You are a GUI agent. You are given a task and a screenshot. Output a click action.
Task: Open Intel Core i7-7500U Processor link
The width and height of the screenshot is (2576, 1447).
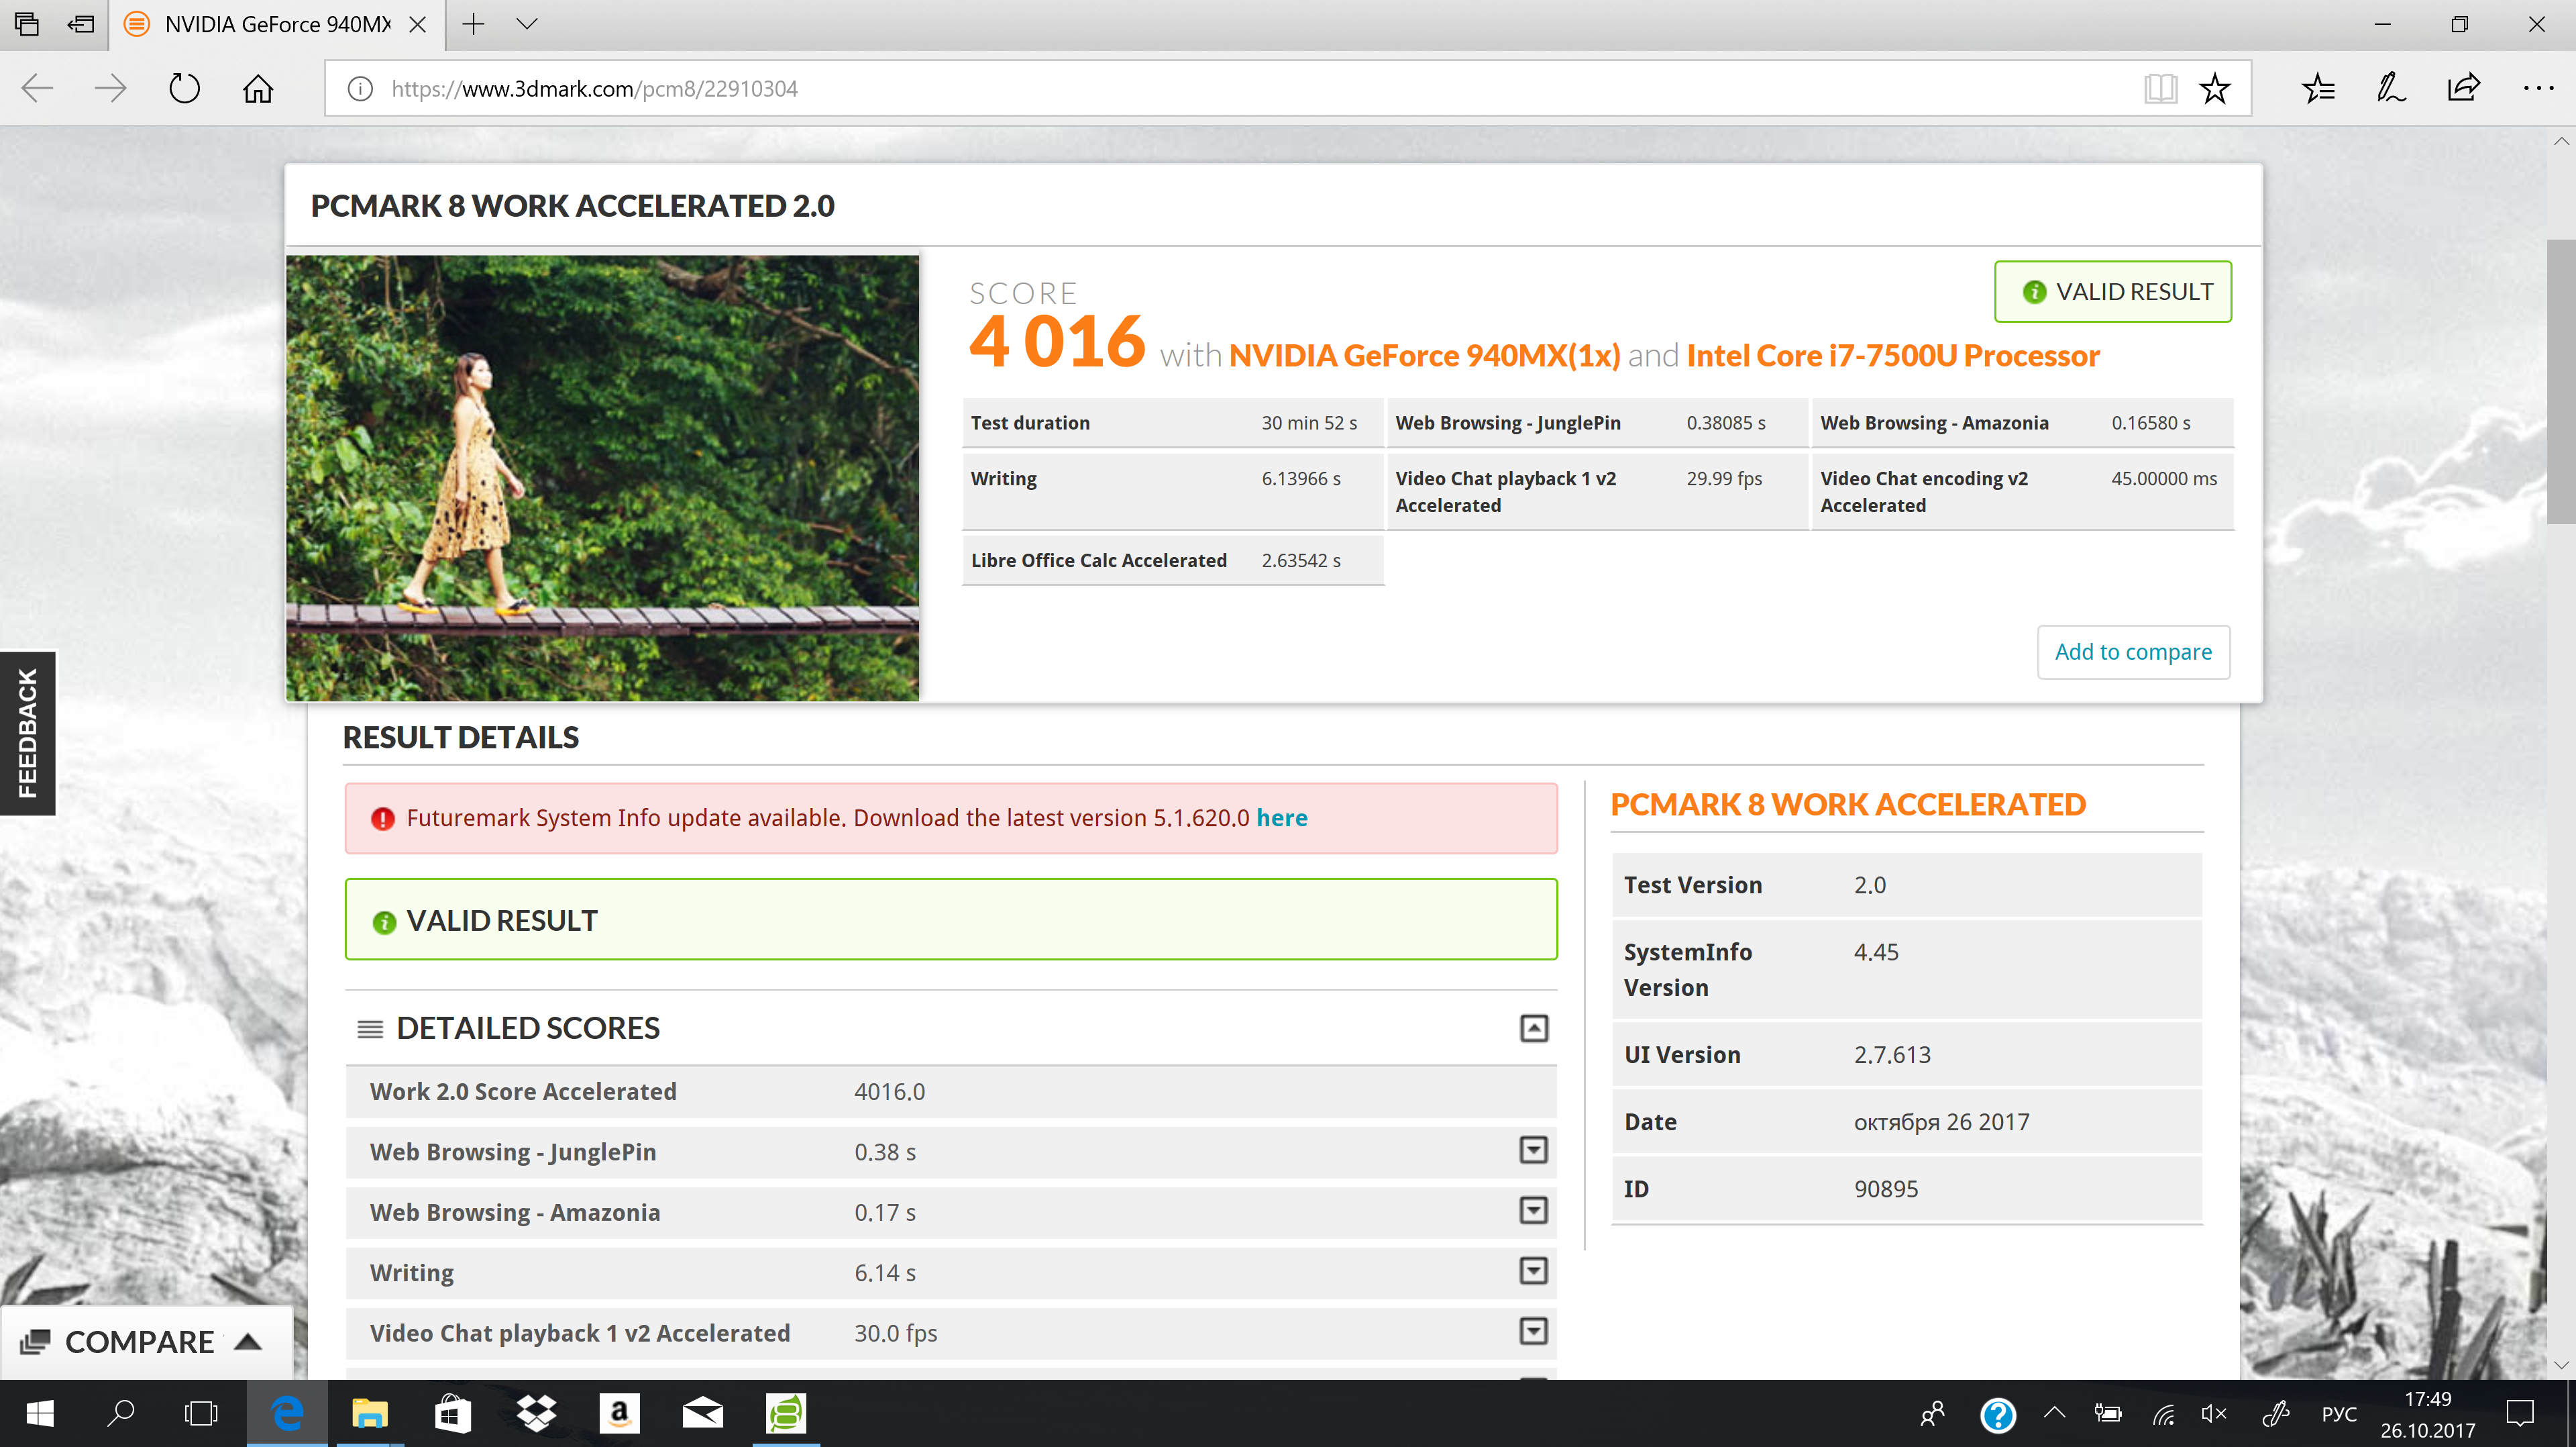(1892, 355)
